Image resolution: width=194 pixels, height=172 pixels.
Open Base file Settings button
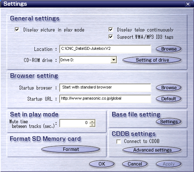(168, 122)
